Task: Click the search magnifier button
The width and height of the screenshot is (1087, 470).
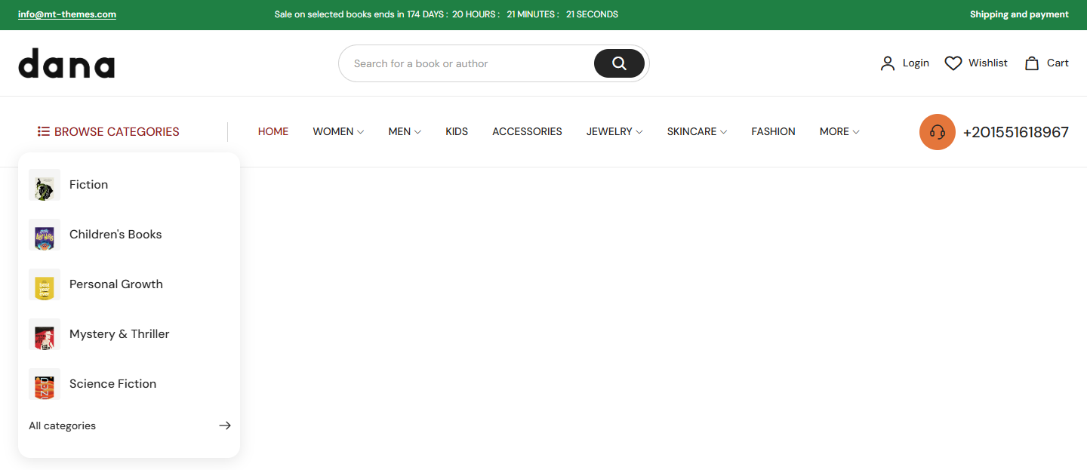Action: pyautogui.click(x=619, y=63)
